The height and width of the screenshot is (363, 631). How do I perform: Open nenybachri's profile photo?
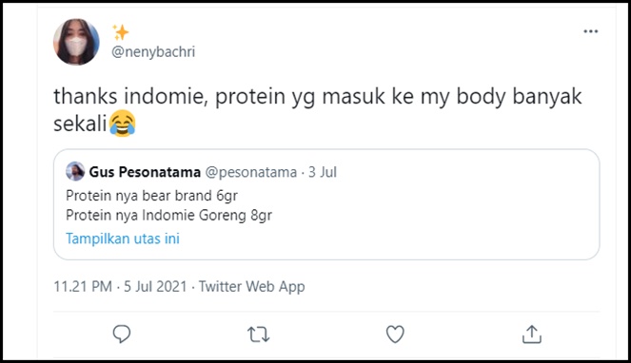pyautogui.click(x=76, y=42)
